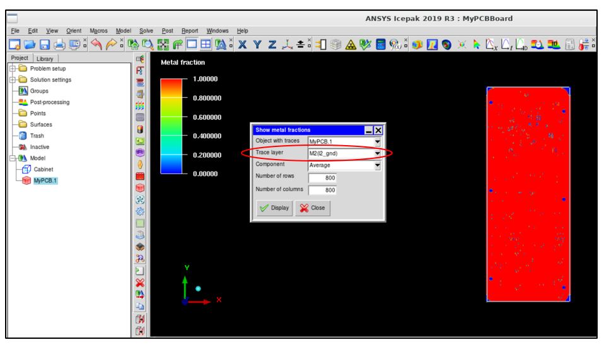
Task: Open the Report menu
Action: point(190,31)
